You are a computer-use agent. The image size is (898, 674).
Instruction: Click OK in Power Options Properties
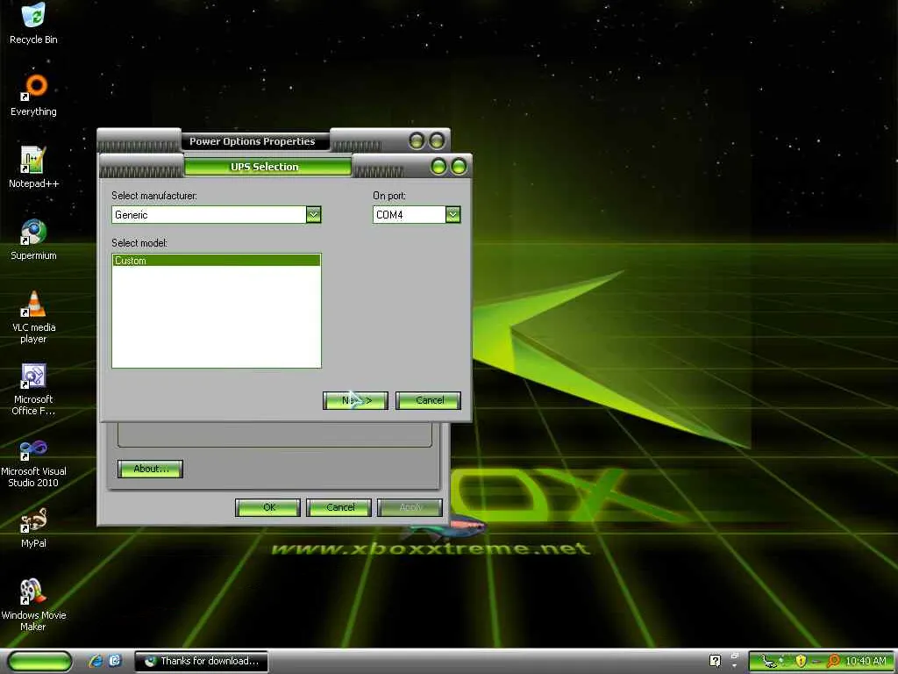pos(268,508)
